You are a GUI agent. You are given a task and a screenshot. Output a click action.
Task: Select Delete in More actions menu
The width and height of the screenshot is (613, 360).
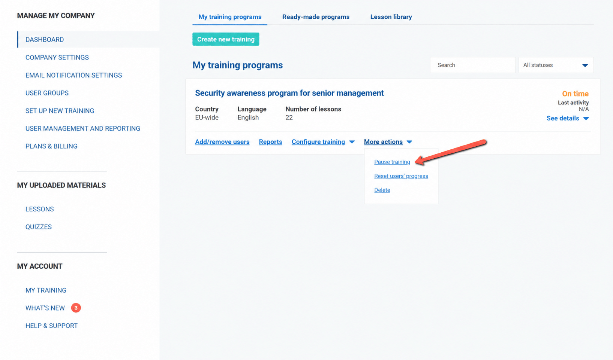pos(382,190)
